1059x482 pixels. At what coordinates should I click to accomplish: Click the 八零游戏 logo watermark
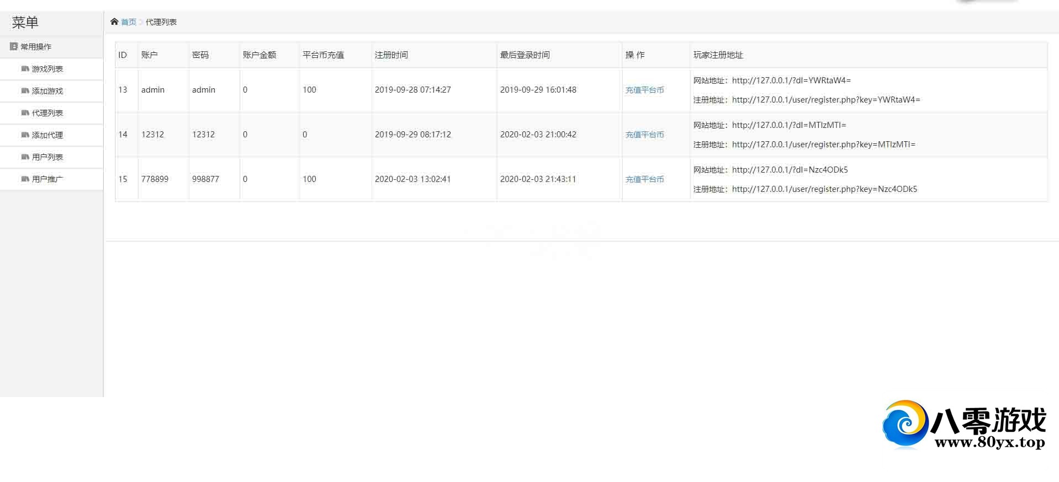pos(963,425)
